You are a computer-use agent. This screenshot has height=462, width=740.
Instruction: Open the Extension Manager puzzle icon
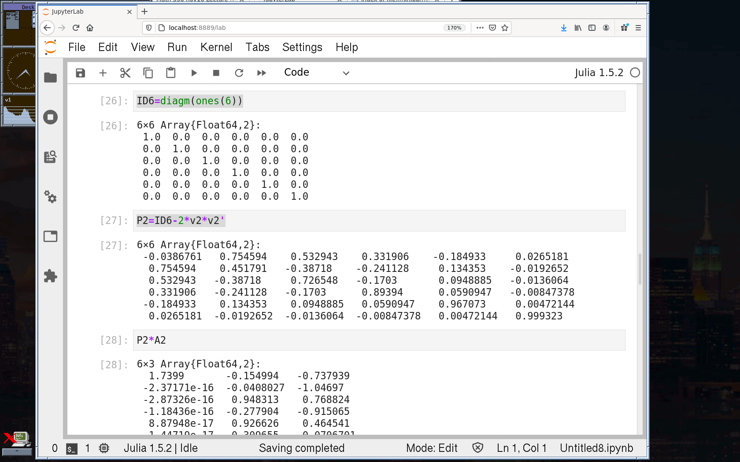click(51, 276)
